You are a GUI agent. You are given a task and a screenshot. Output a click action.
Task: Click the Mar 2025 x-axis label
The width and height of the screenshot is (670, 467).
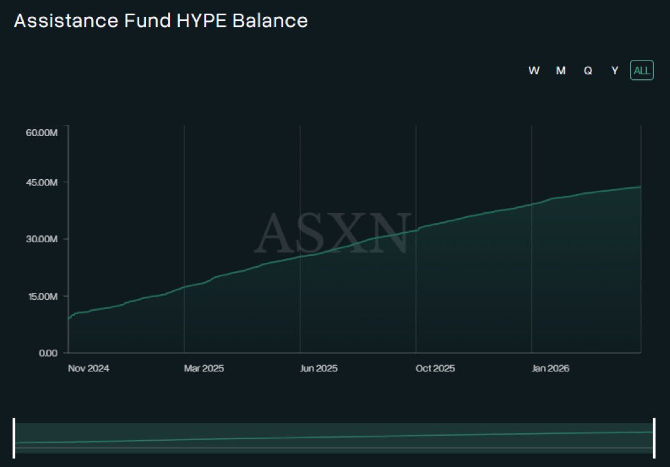pyautogui.click(x=204, y=368)
